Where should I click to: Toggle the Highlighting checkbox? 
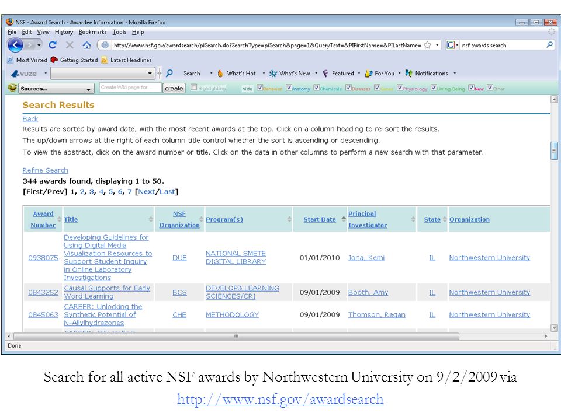coord(194,87)
